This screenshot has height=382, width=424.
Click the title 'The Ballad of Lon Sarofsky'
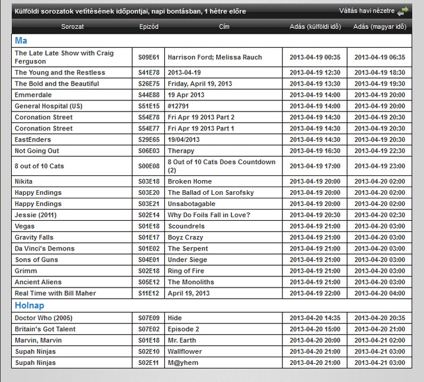211,192
